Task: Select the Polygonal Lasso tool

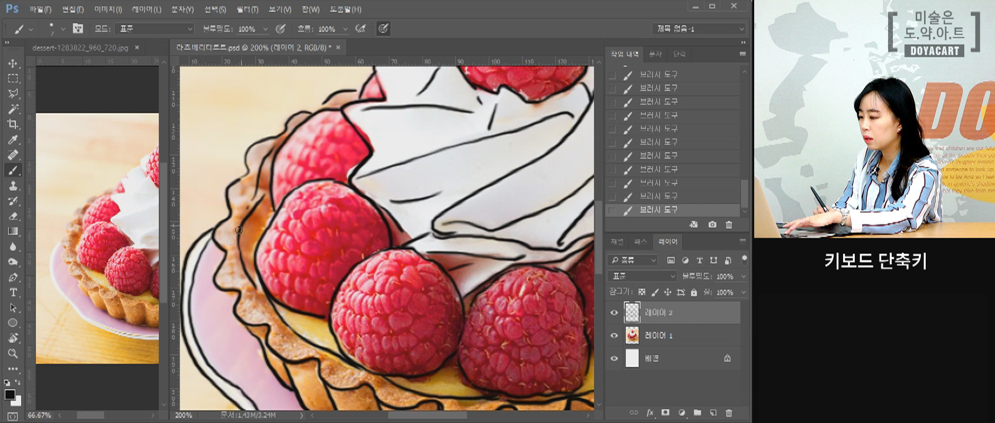Action: click(x=13, y=94)
